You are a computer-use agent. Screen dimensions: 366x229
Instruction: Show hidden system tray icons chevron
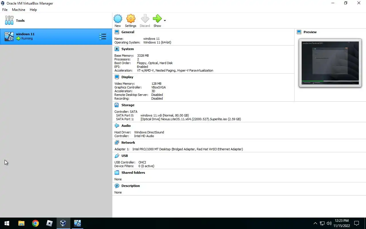[315, 223]
